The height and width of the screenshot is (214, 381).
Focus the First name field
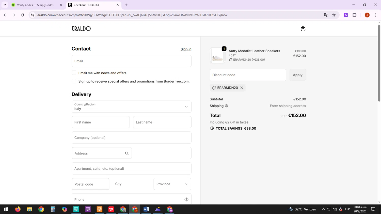[101, 122]
